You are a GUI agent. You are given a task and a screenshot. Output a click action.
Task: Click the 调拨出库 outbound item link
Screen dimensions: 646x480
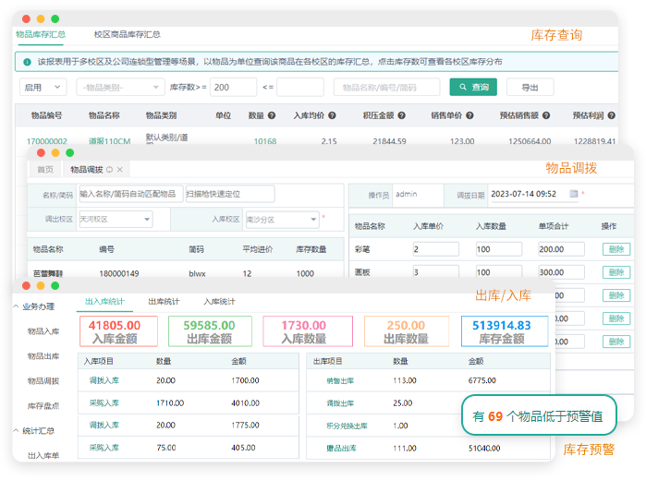340,403
